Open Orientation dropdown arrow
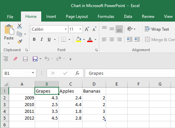Image resolution: width=175 pixels, height=128 pixels. pos(134,29)
